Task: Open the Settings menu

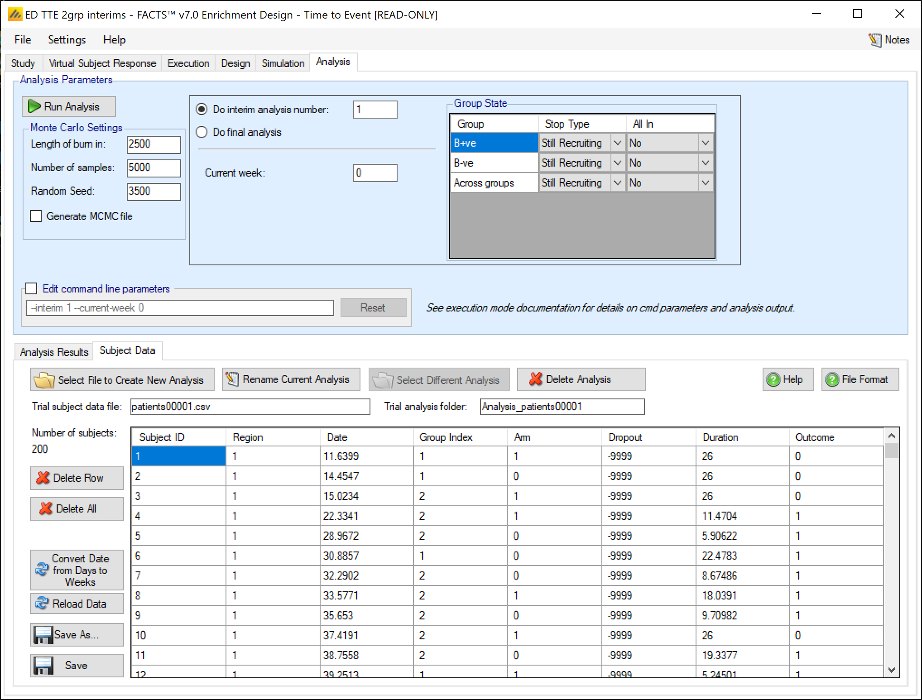Action: (x=67, y=40)
